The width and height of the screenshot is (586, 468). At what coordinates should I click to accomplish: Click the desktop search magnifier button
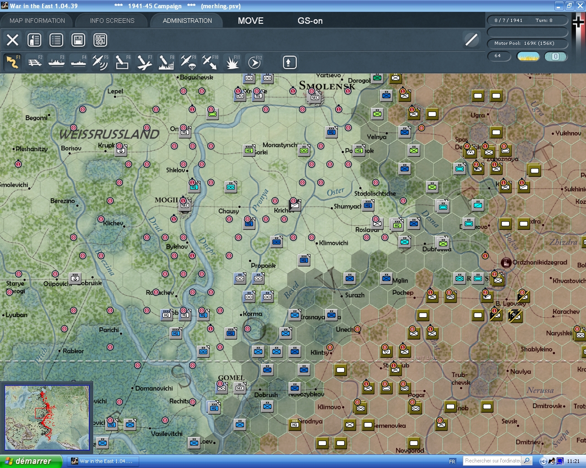point(527,461)
